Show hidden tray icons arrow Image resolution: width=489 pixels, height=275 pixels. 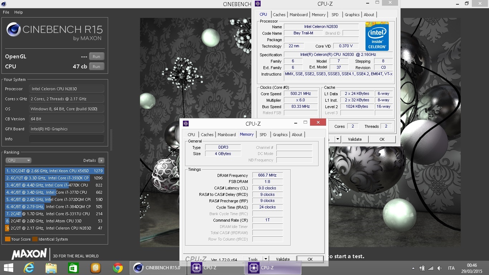[x=413, y=268]
